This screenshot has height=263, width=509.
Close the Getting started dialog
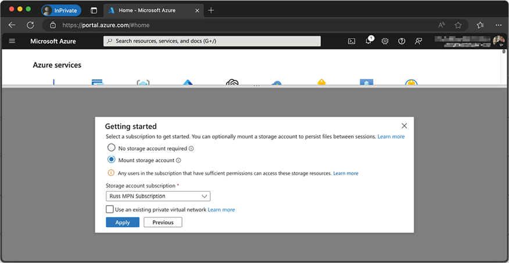coord(404,126)
